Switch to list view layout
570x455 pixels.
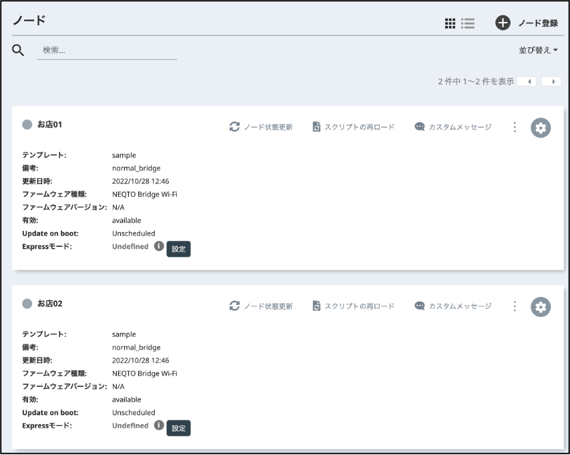coord(468,23)
